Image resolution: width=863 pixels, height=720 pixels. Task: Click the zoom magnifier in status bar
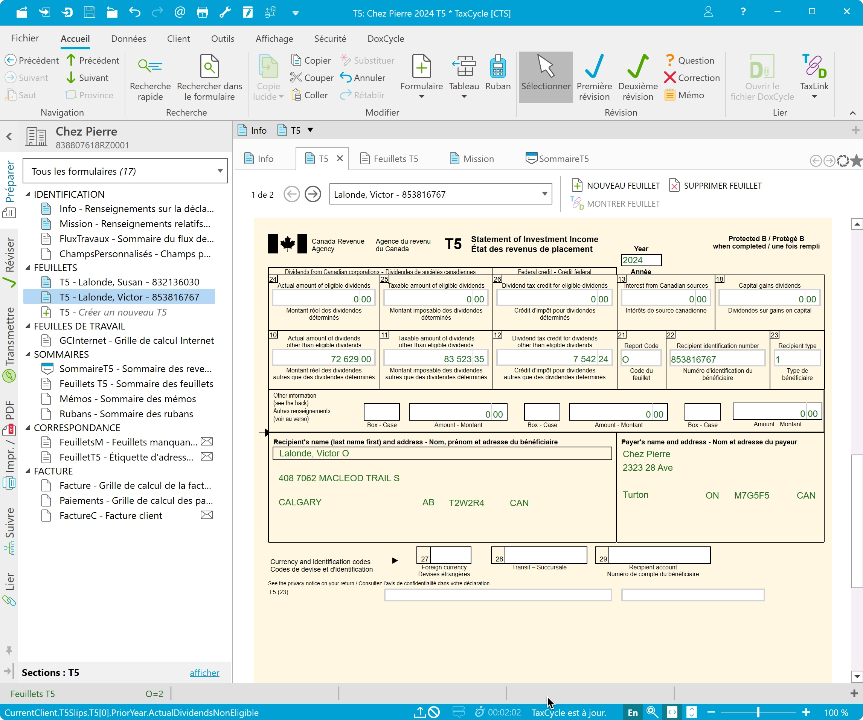[x=652, y=712]
